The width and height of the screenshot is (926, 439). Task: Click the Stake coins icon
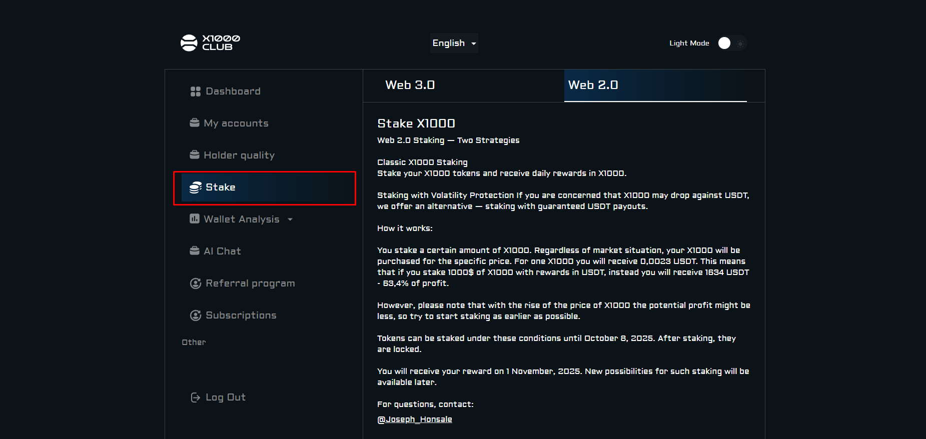click(195, 187)
